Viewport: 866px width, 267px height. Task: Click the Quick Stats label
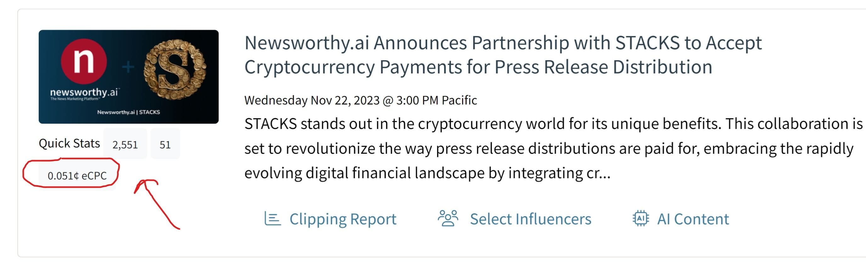tap(69, 143)
